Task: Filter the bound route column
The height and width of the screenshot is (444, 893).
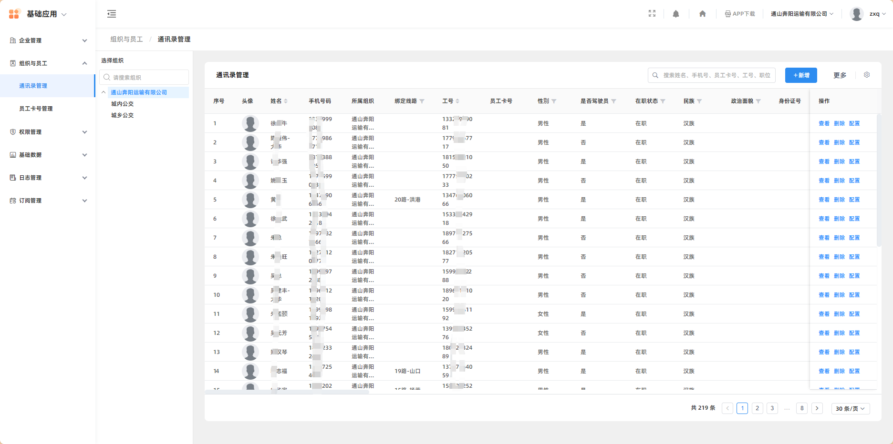Action: [422, 101]
